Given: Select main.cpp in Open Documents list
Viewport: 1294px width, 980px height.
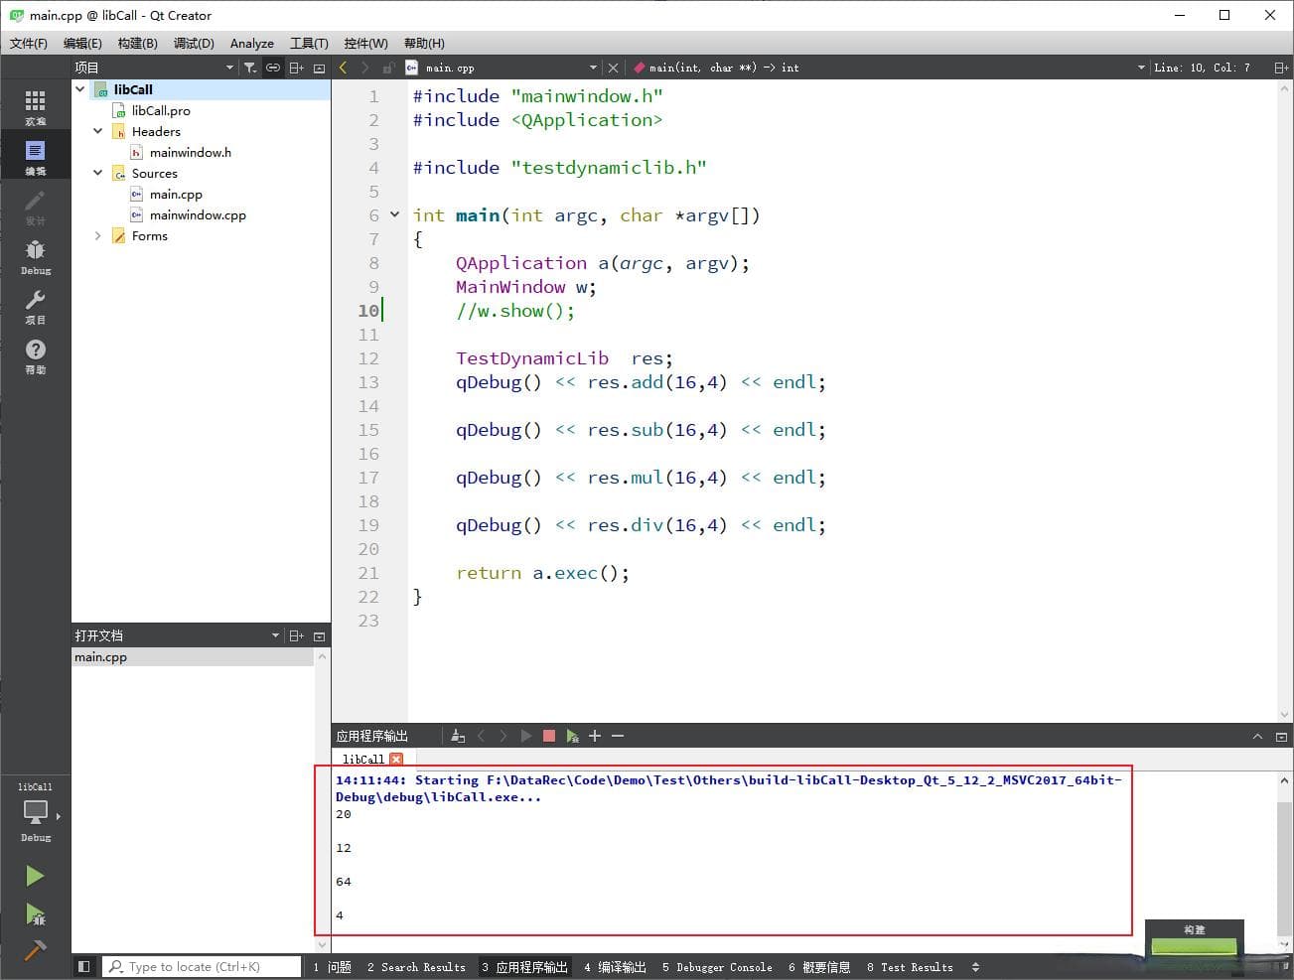Looking at the screenshot, I should pyautogui.click(x=194, y=657).
